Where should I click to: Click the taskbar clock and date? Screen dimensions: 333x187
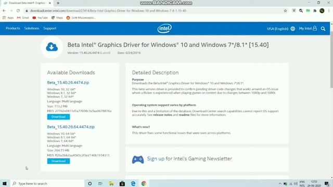click(314, 183)
